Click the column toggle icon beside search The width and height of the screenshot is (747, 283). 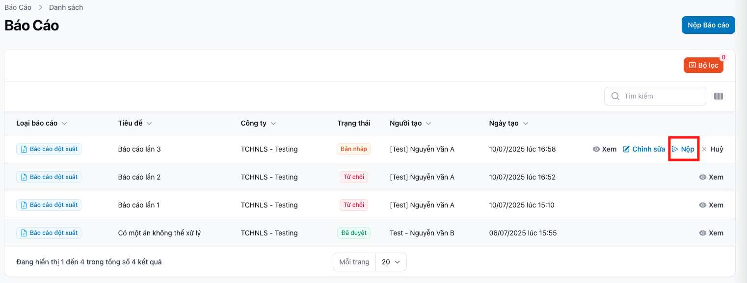point(718,97)
